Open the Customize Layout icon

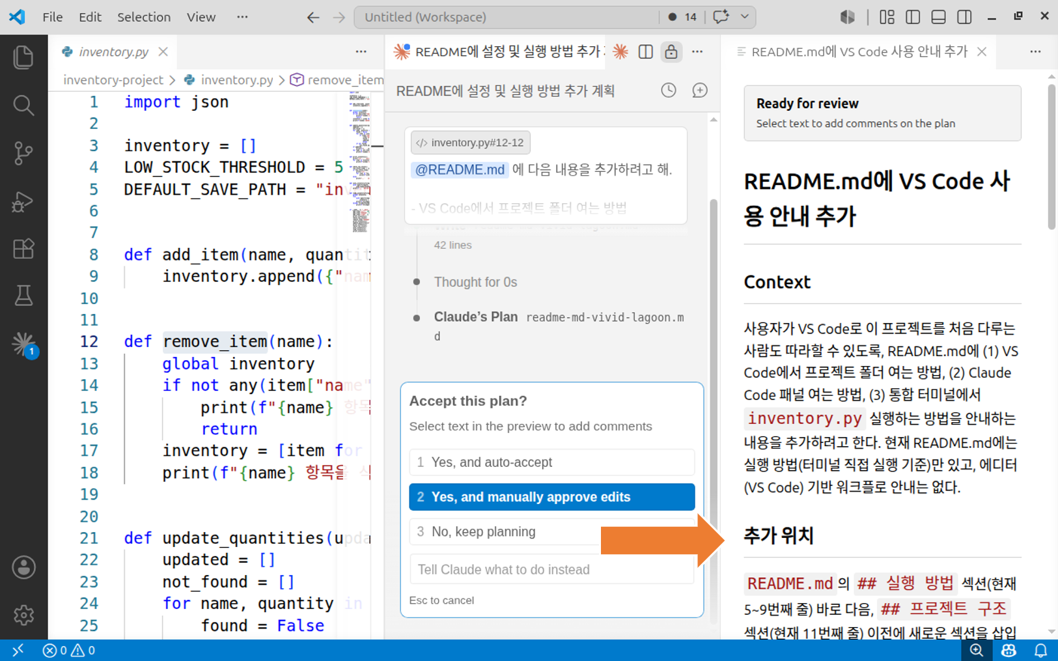(887, 17)
